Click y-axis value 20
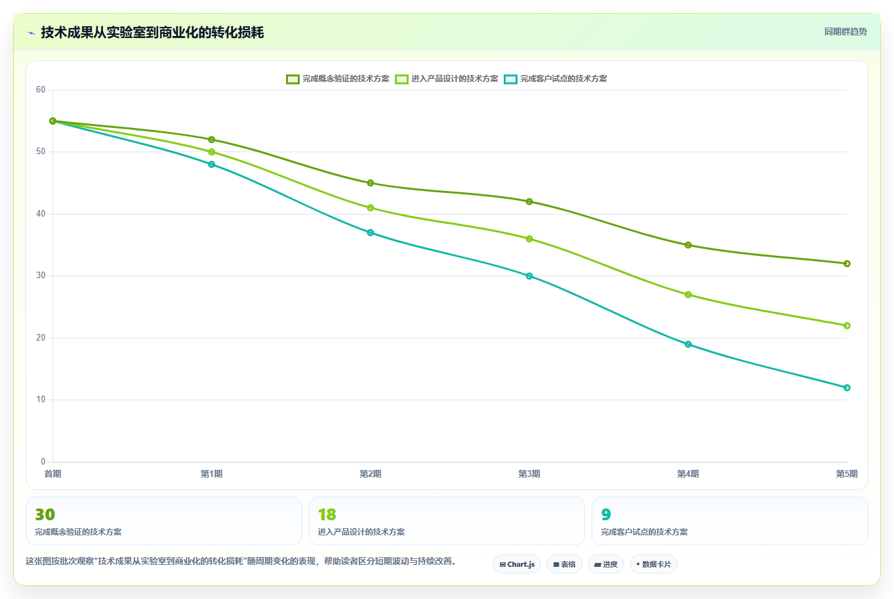Image resolution: width=894 pixels, height=599 pixels. coord(41,338)
